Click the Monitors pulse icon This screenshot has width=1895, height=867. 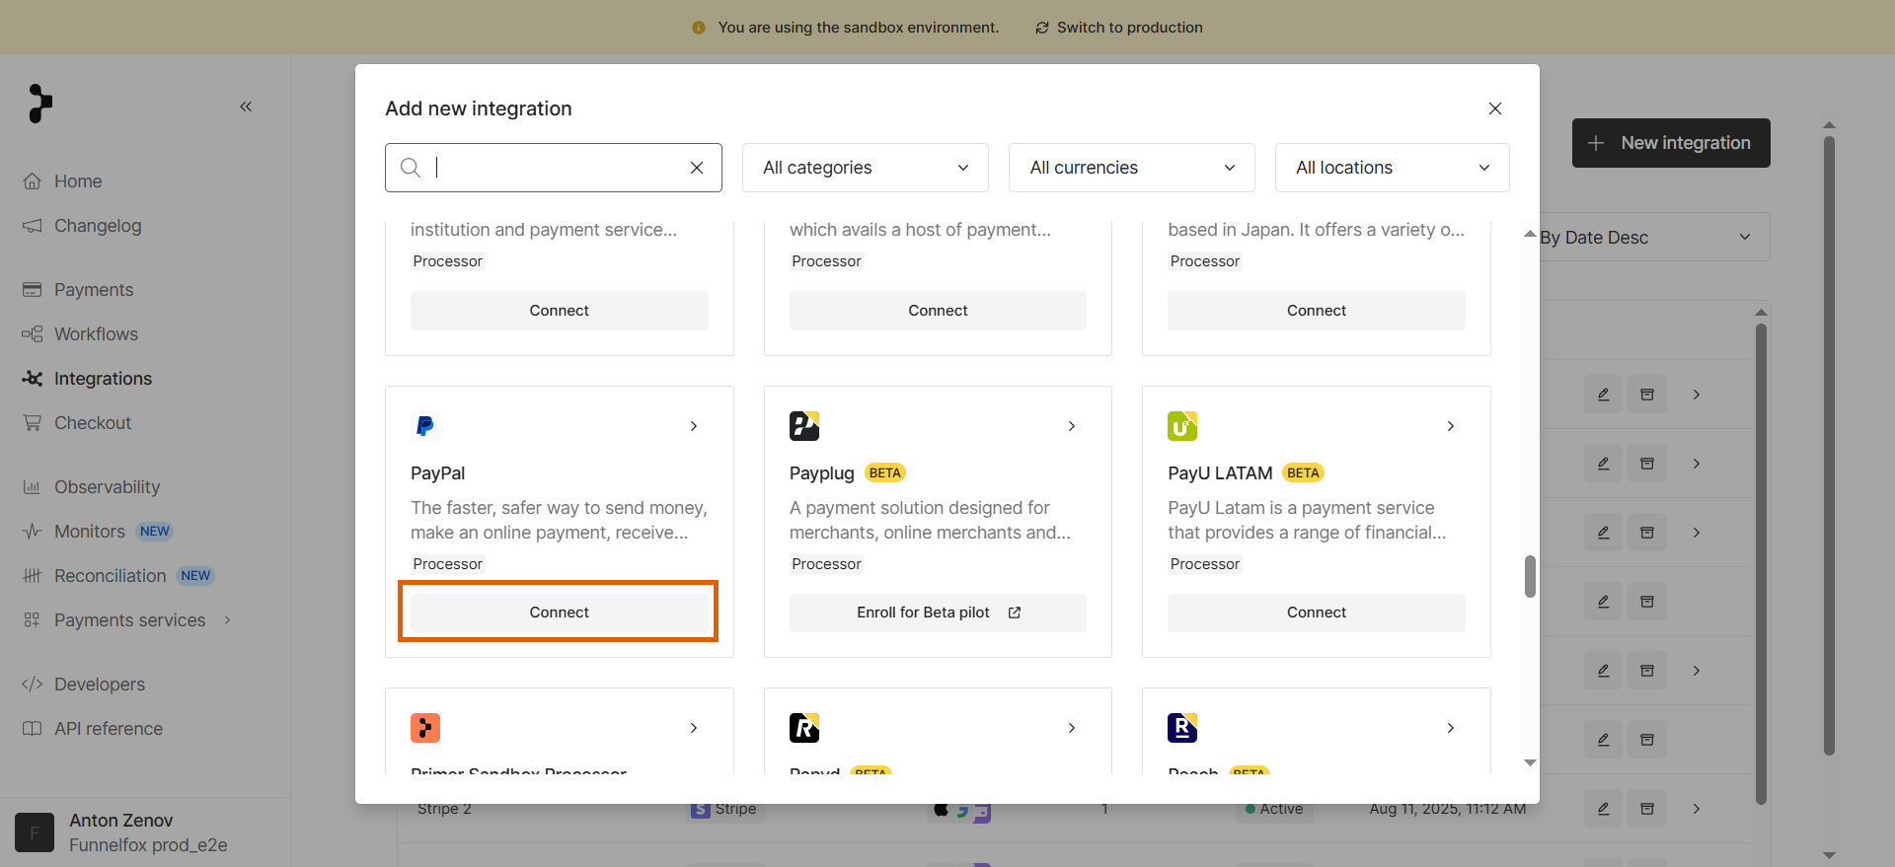33,532
